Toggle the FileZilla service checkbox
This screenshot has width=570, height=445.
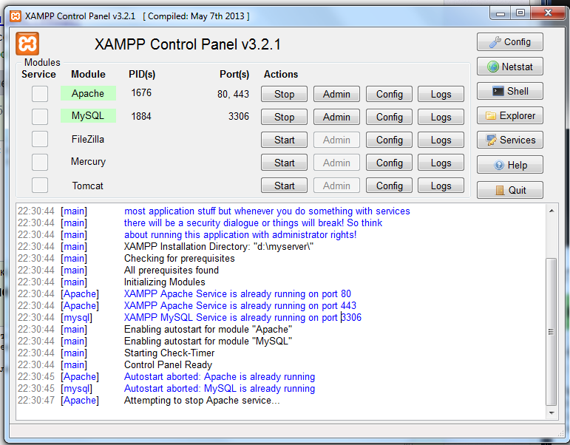pos(40,139)
